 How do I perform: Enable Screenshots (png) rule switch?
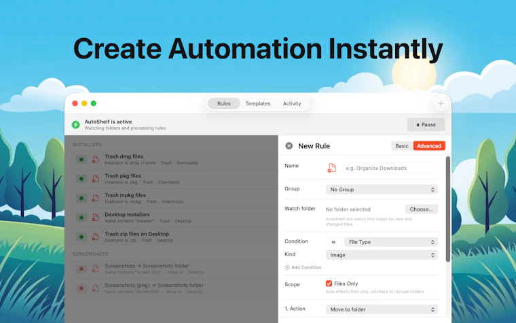coord(81,288)
